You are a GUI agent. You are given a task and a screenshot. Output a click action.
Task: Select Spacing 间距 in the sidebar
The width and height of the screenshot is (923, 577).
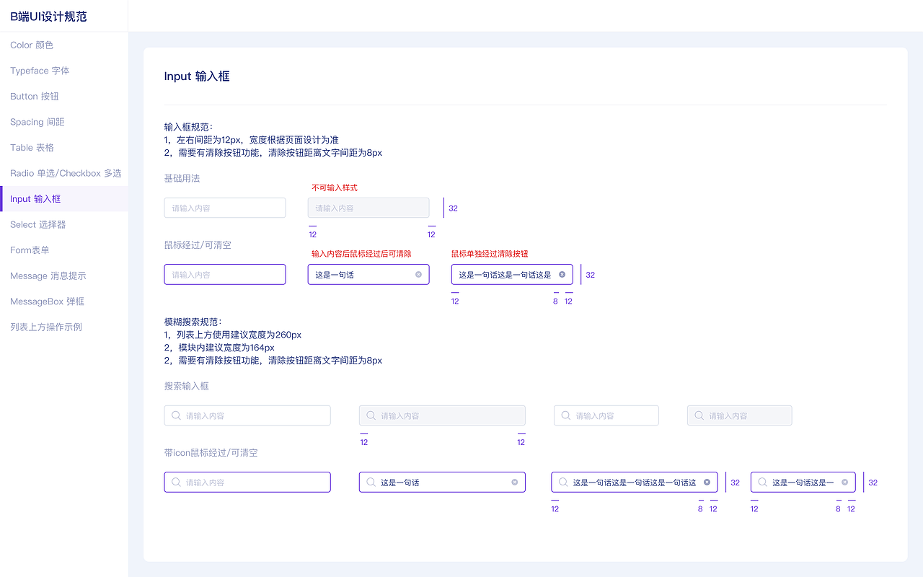pyautogui.click(x=64, y=122)
